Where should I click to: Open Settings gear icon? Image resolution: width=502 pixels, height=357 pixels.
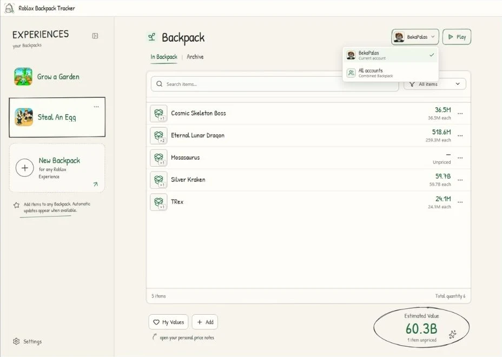[x=16, y=341]
